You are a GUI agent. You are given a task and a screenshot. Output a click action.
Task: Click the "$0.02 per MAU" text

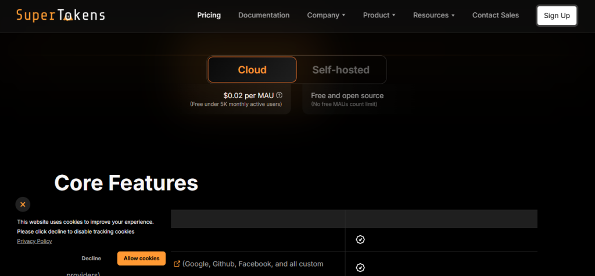point(249,96)
